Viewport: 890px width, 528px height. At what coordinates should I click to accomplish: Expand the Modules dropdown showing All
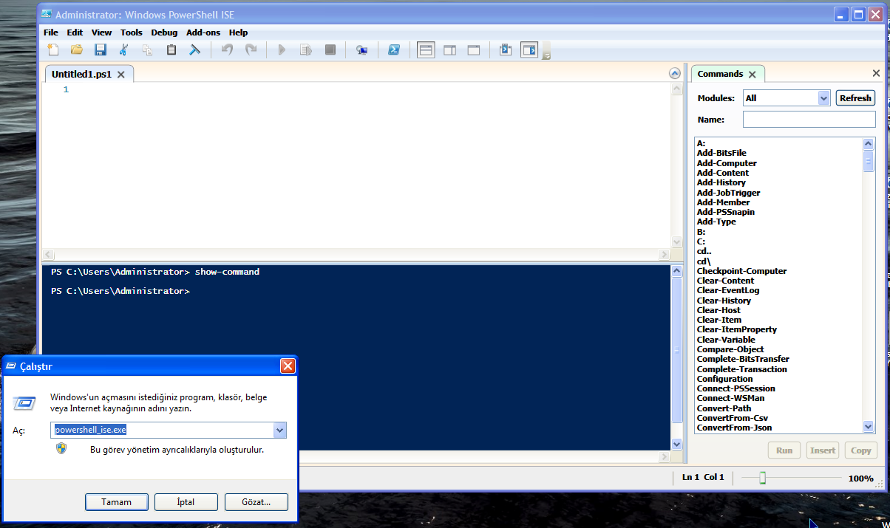click(x=823, y=97)
